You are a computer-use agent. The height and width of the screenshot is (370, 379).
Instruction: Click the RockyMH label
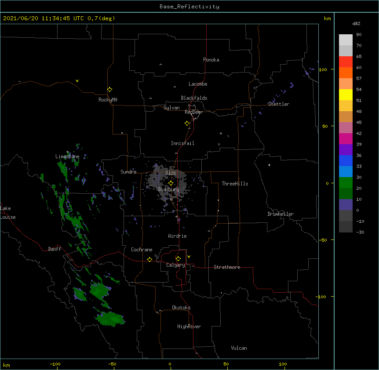(x=108, y=100)
